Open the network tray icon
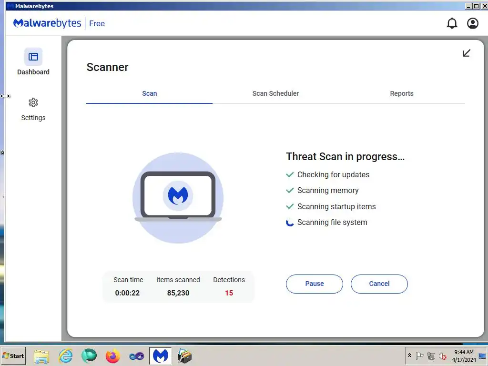This screenshot has width=488, height=366. [x=431, y=356]
